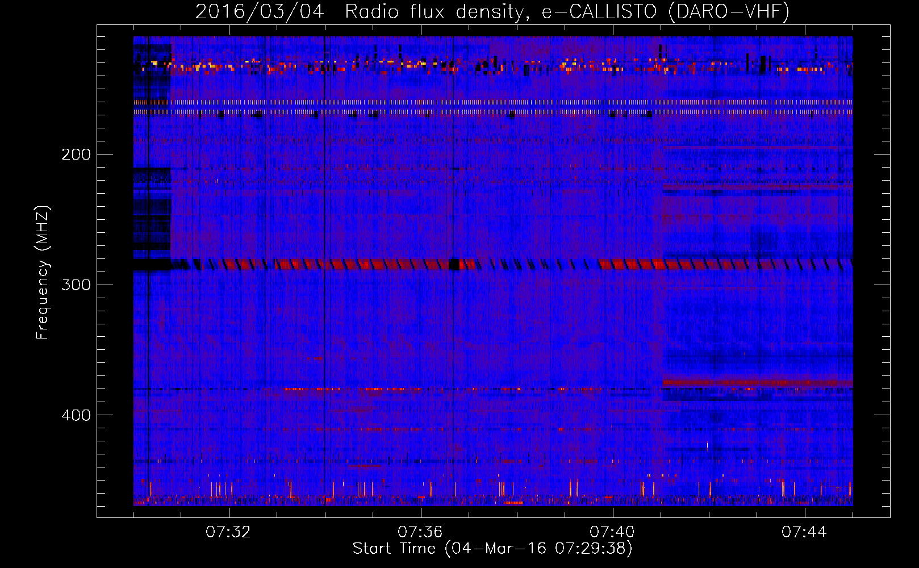919x568 pixels.
Task: Click the 200 frequency tick label
Action: tap(76, 154)
